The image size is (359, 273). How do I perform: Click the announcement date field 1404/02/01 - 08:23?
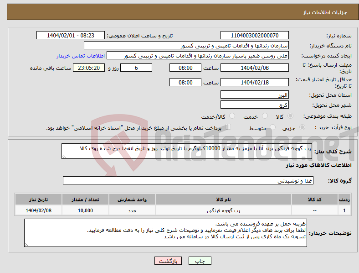71,35
